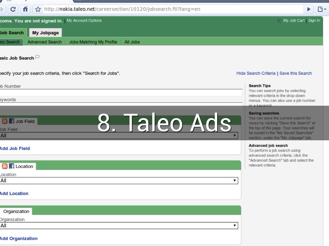This screenshot has width=329, height=246.
Task: Select the Advanced Search tab
Action: tap(44, 42)
